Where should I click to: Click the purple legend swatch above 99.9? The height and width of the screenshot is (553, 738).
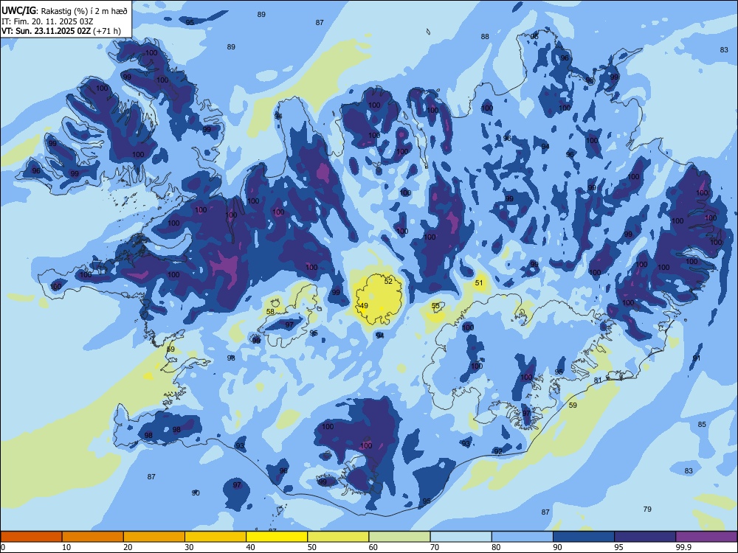click(x=706, y=537)
